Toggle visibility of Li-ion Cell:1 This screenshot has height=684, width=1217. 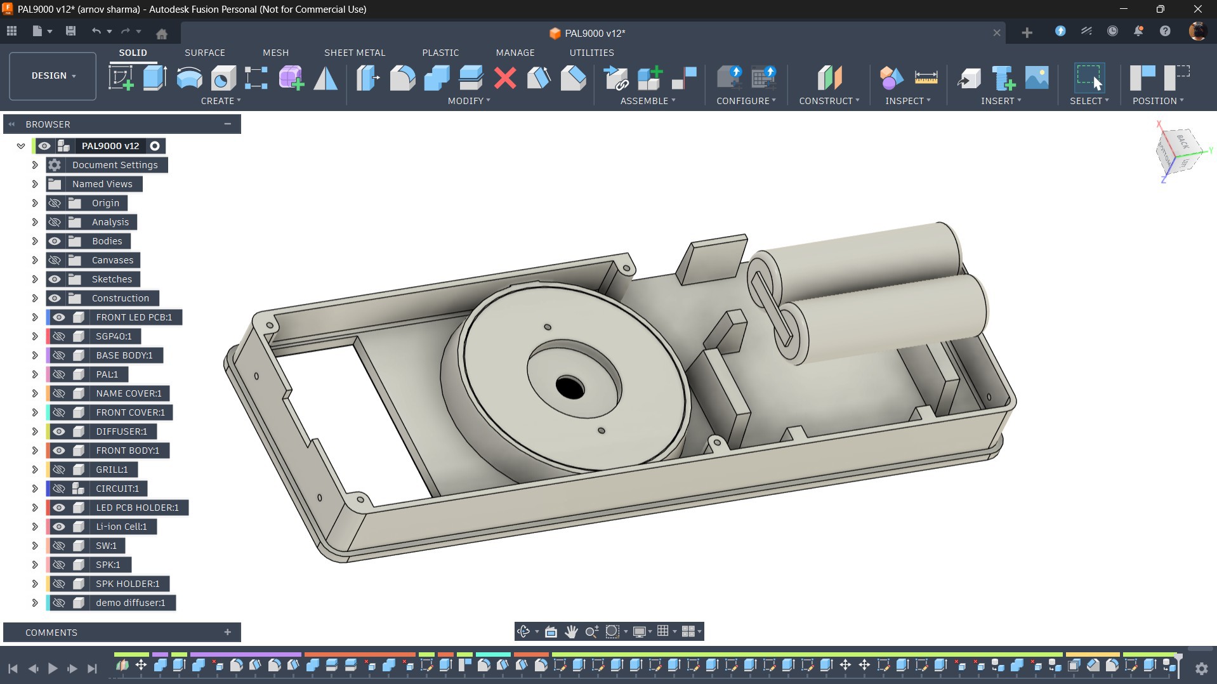tap(59, 527)
